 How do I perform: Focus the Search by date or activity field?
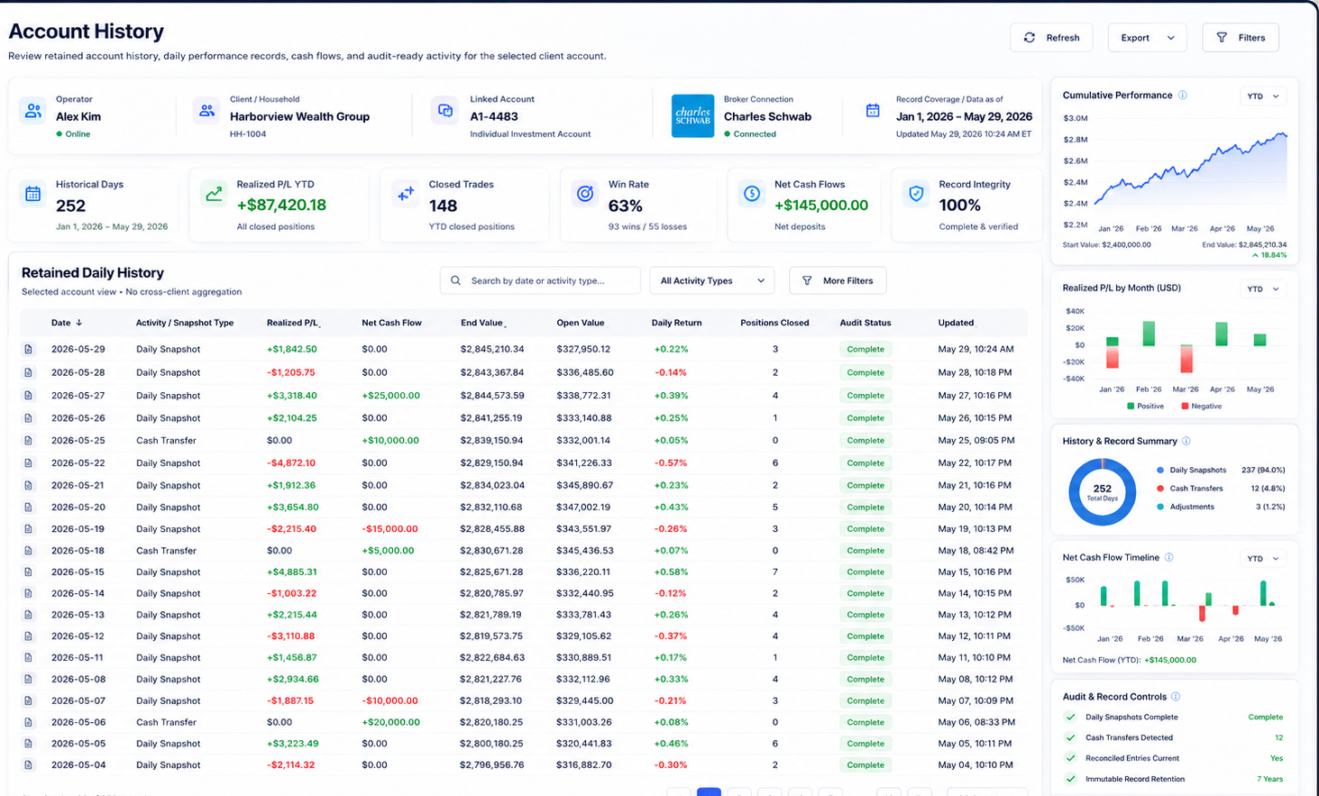point(540,280)
